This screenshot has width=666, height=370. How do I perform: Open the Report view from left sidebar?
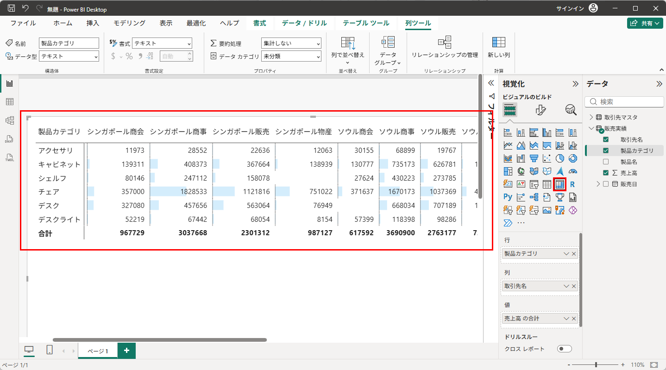pyautogui.click(x=9, y=83)
